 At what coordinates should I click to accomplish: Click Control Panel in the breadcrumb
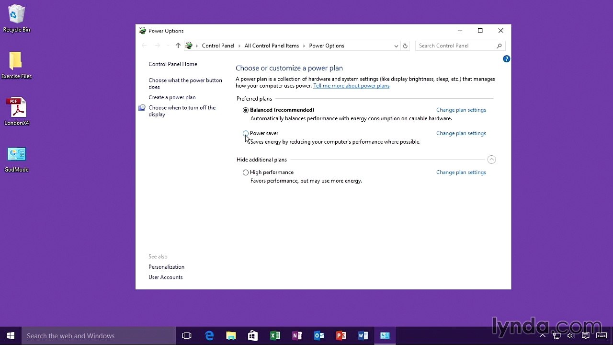click(218, 46)
